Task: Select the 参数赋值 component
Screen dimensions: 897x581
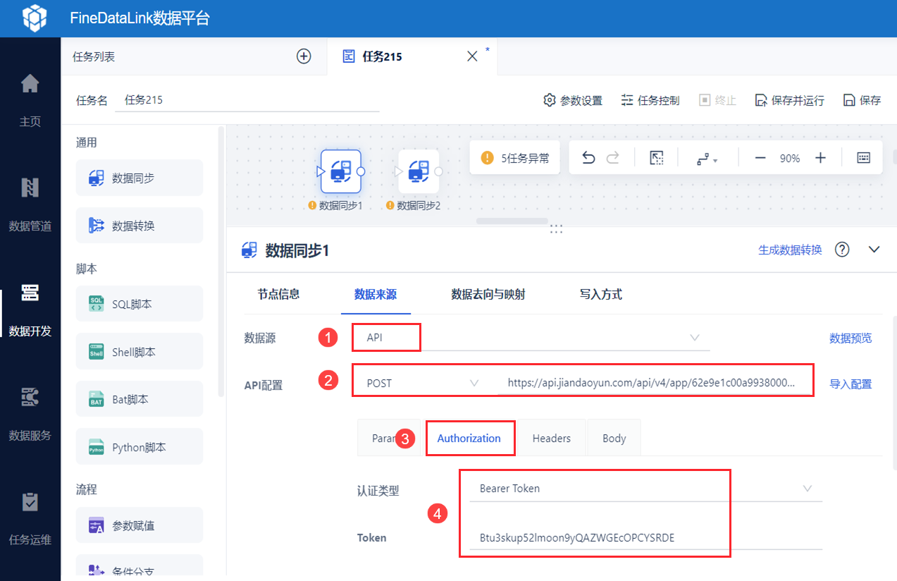Action: [x=140, y=525]
